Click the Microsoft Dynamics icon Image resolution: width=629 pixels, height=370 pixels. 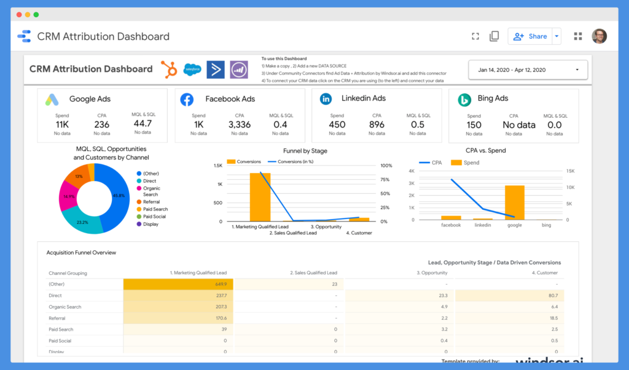coord(216,69)
